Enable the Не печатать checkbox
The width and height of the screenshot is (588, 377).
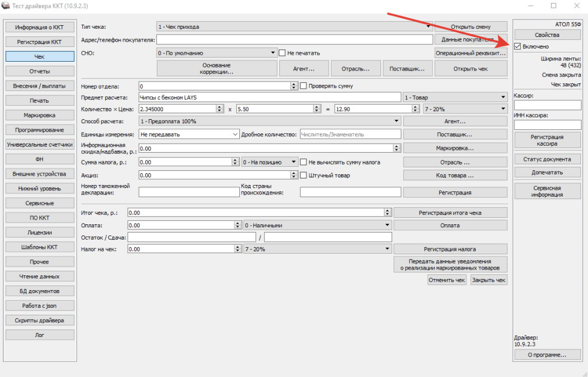[282, 53]
